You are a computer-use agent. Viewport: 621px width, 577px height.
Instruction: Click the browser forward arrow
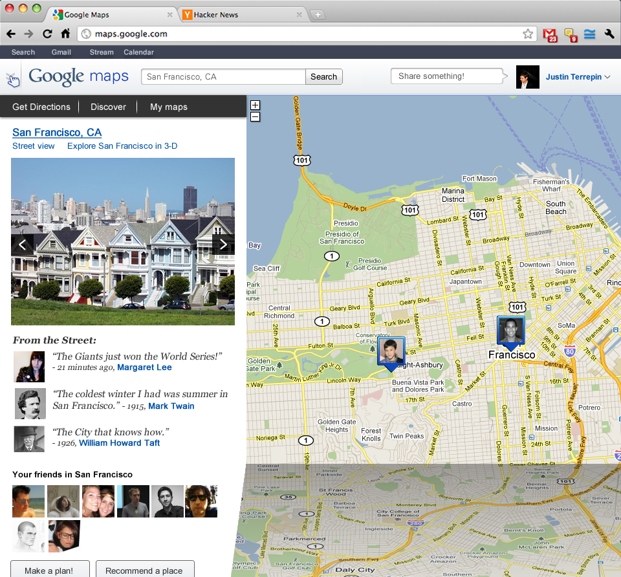28,34
